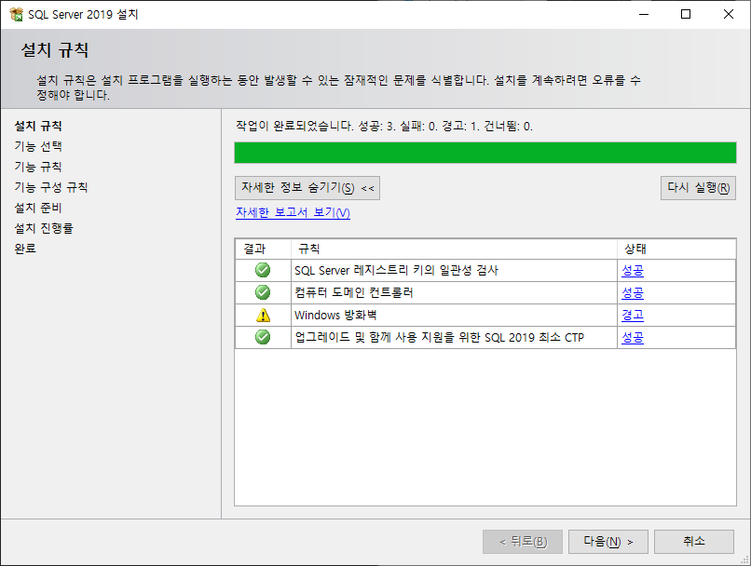751x566 pixels.
Task: Click the 상태 column header
Action: (676, 249)
